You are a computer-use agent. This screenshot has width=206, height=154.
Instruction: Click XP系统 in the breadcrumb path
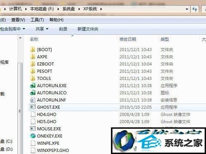pos(90,9)
